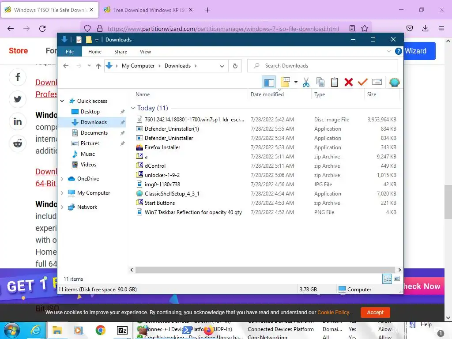
Task: Switch to Details view icon in status bar
Action: tap(387, 279)
